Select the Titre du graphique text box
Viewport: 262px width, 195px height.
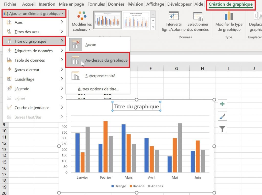(x=136, y=106)
